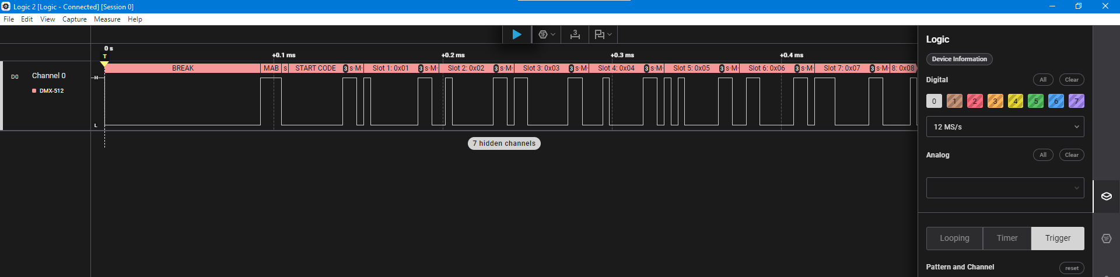Screen dimensions: 1120x277
Task: Select the purple channel 7 swatch
Action: 1076,101
